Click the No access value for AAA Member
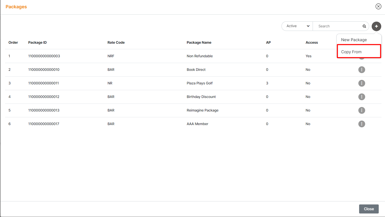 [308, 124]
